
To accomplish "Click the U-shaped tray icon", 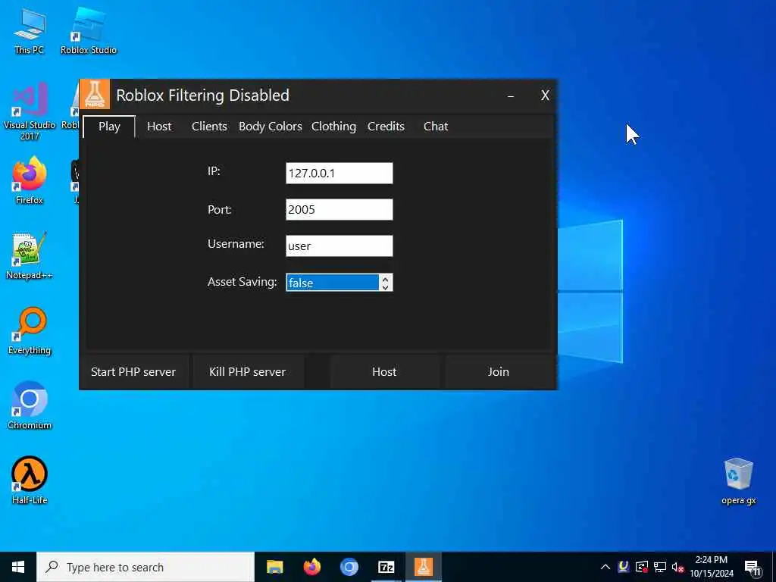I will point(624,567).
